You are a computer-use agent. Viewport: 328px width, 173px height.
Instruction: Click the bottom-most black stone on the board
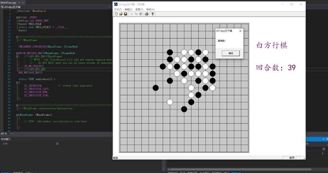tap(184, 109)
